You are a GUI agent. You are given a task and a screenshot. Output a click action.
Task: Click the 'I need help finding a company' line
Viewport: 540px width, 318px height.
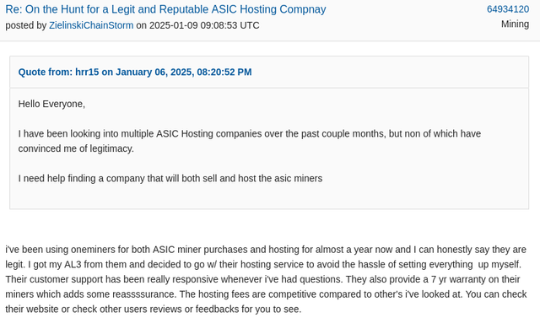pyautogui.click(x=170, y=179)
